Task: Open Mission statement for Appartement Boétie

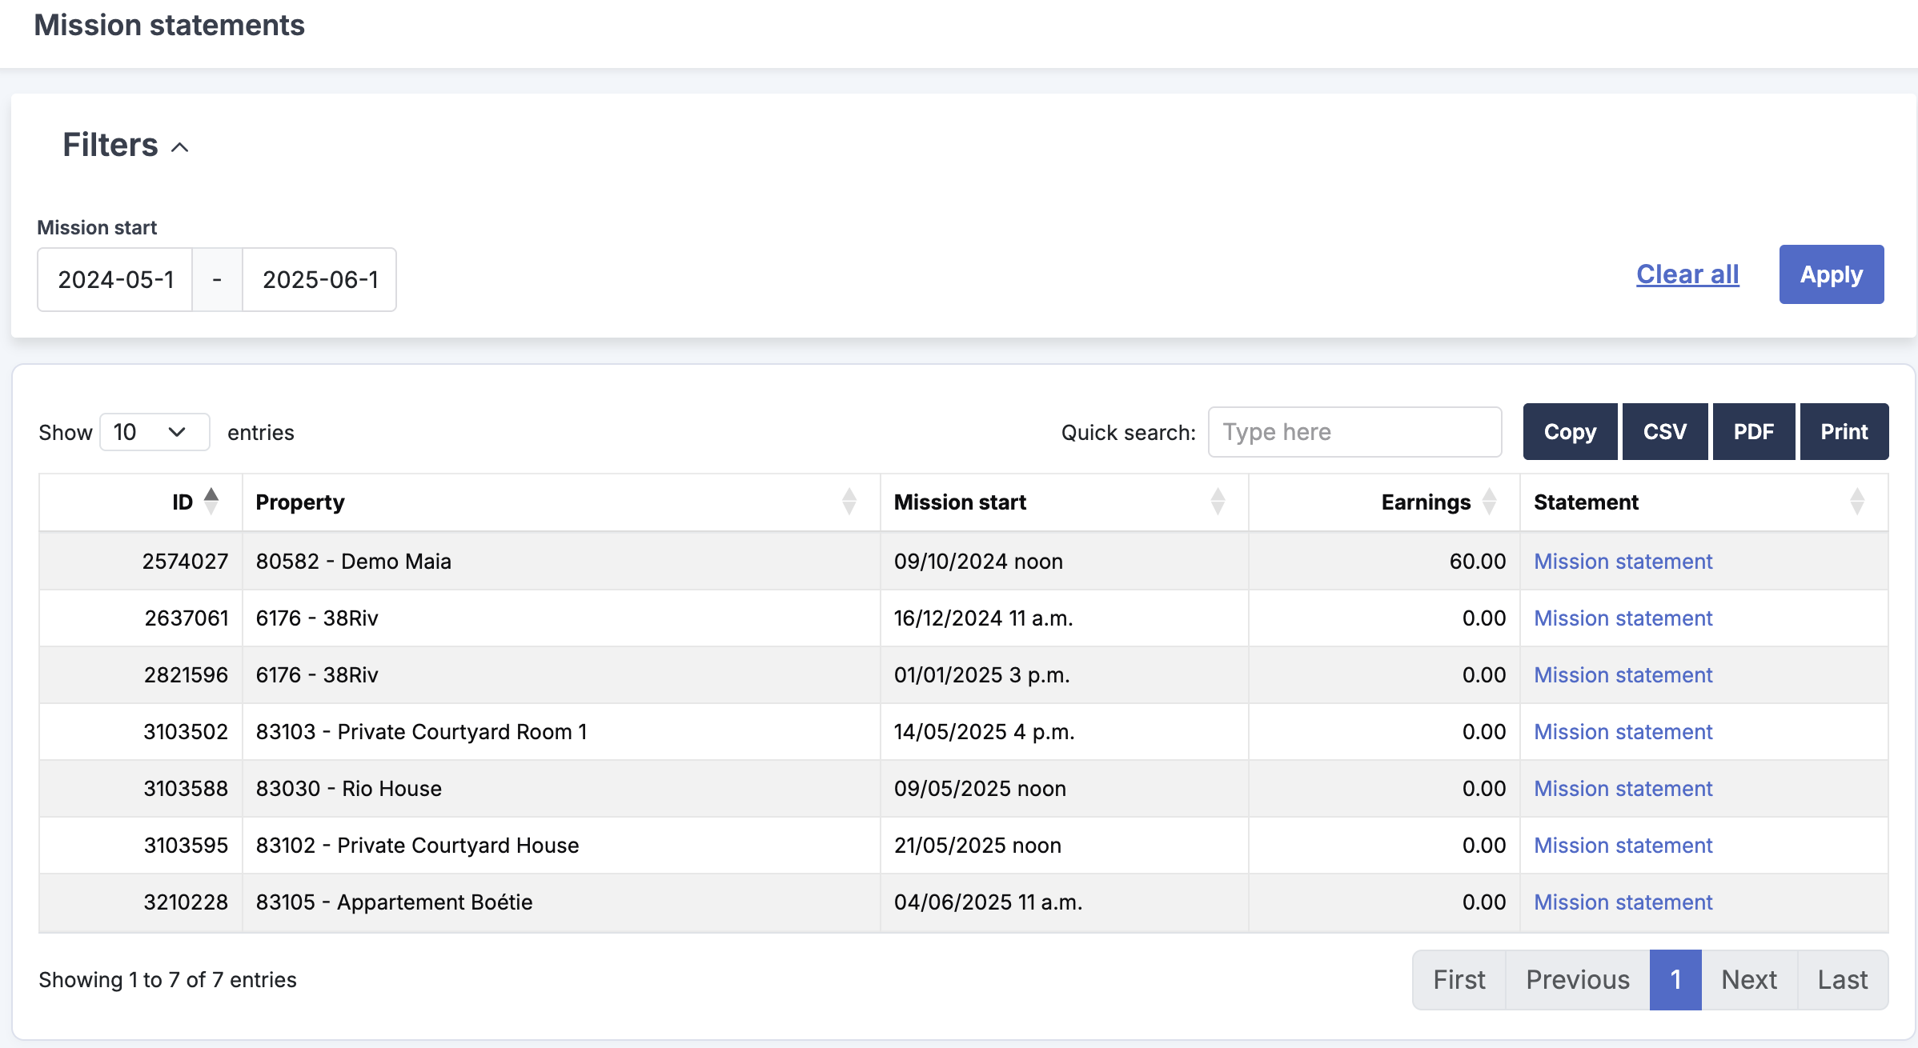Action: 1623,902
